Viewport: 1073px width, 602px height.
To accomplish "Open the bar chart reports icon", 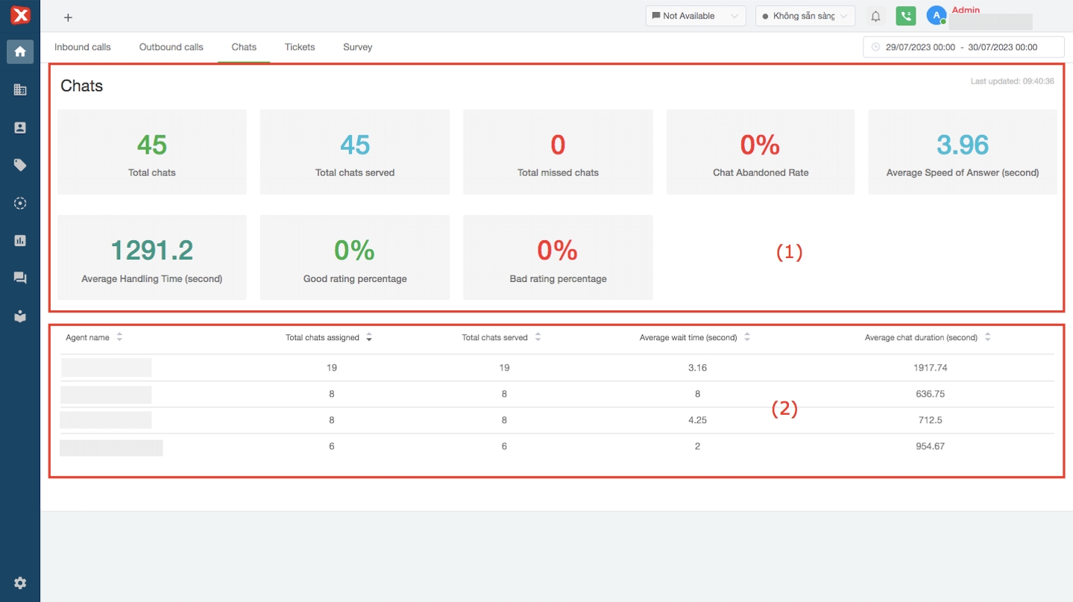I will coord(20,240).
